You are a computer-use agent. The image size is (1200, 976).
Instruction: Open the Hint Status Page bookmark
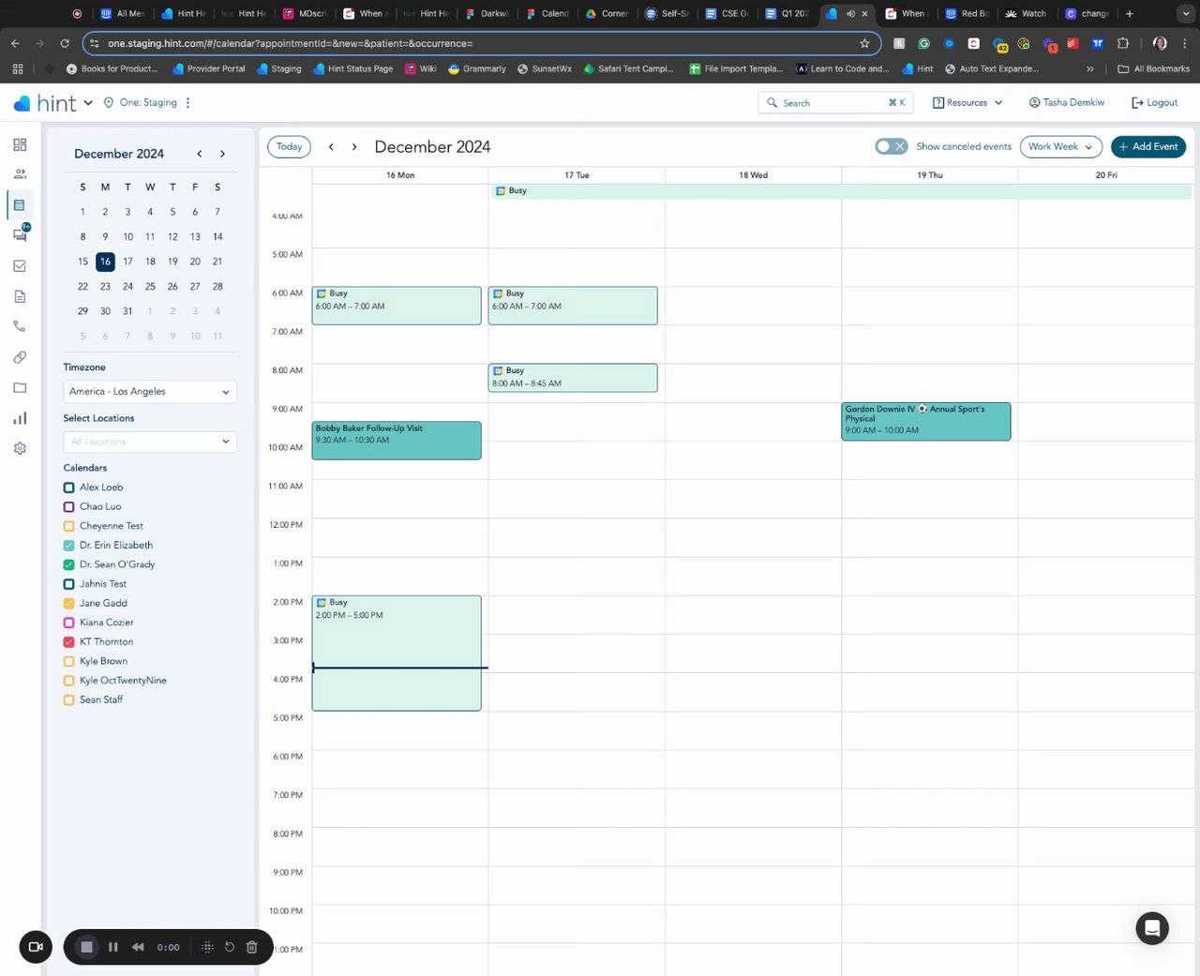pyautogui.click(x=353, y=68)
